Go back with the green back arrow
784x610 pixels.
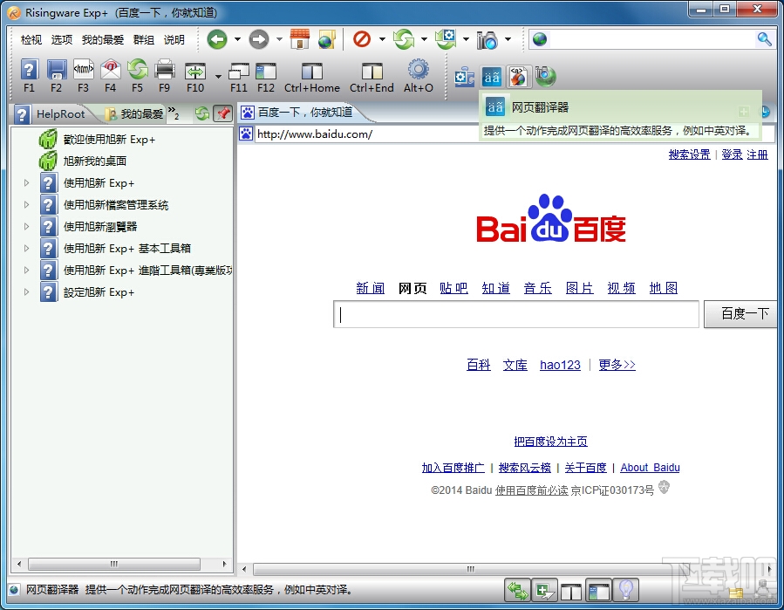[217, 39]
